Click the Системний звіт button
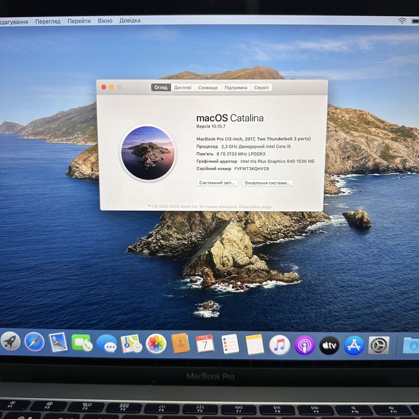This screenshot has width=419, height=419. (217, 183)
